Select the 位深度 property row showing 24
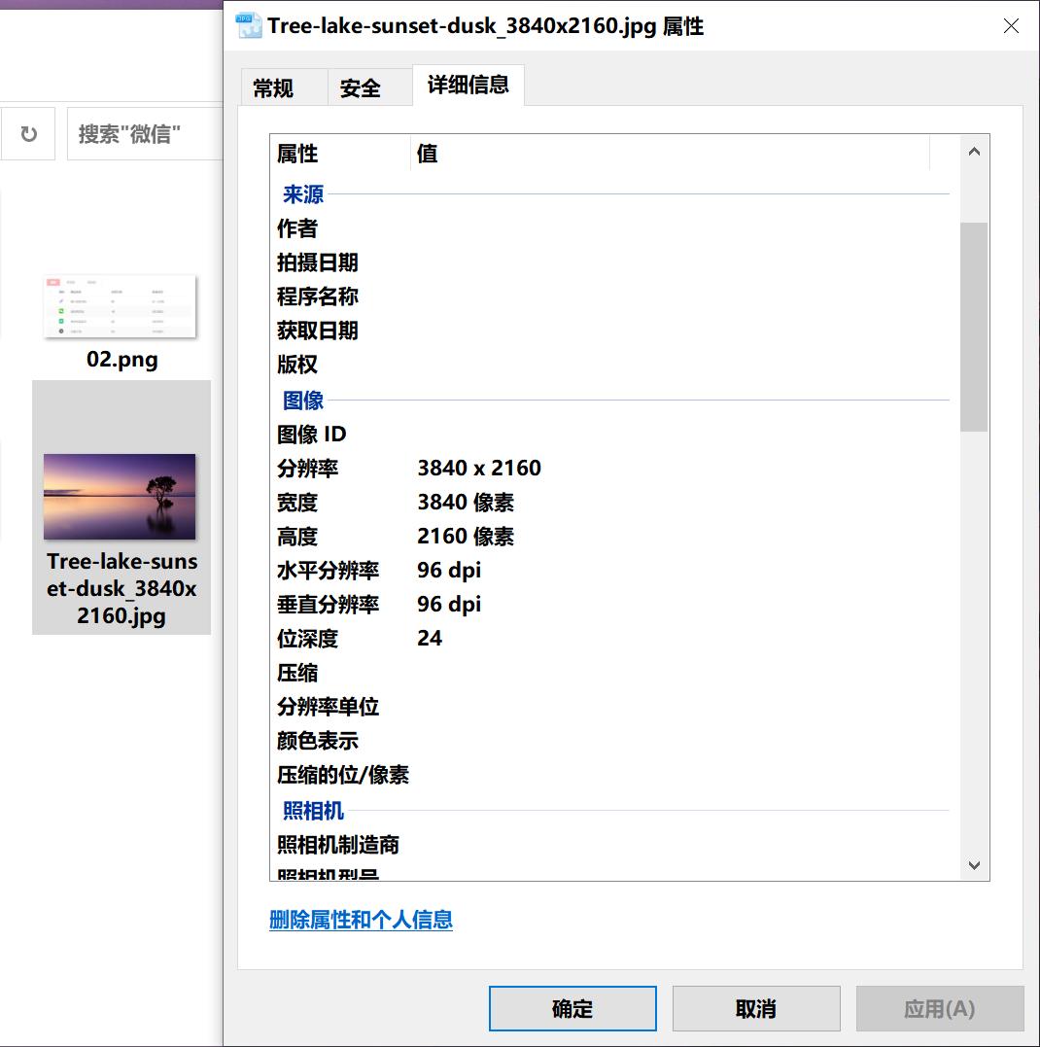This screenshot has width=1040, height=1047. pyautogui.click(x=428, y=638)
